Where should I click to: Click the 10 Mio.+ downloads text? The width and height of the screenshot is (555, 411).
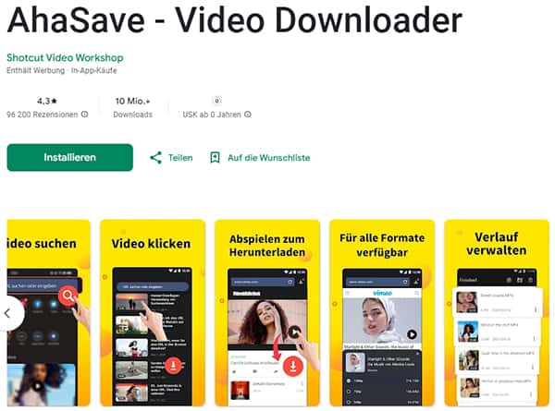coord(132,101)
